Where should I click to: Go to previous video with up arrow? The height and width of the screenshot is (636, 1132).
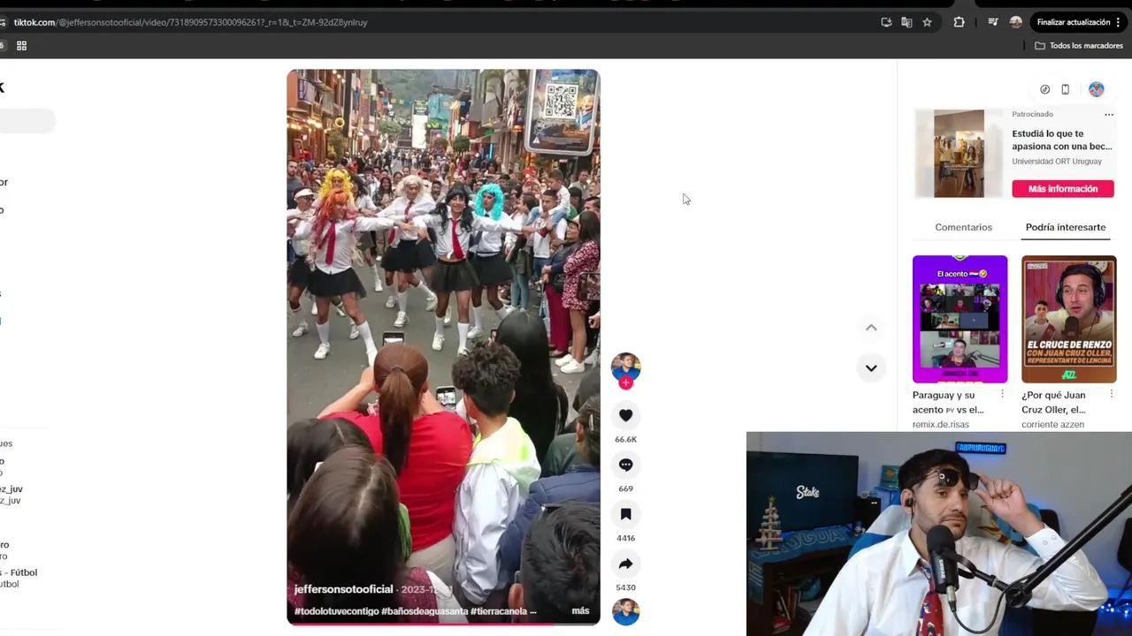(x=871, y=327)
